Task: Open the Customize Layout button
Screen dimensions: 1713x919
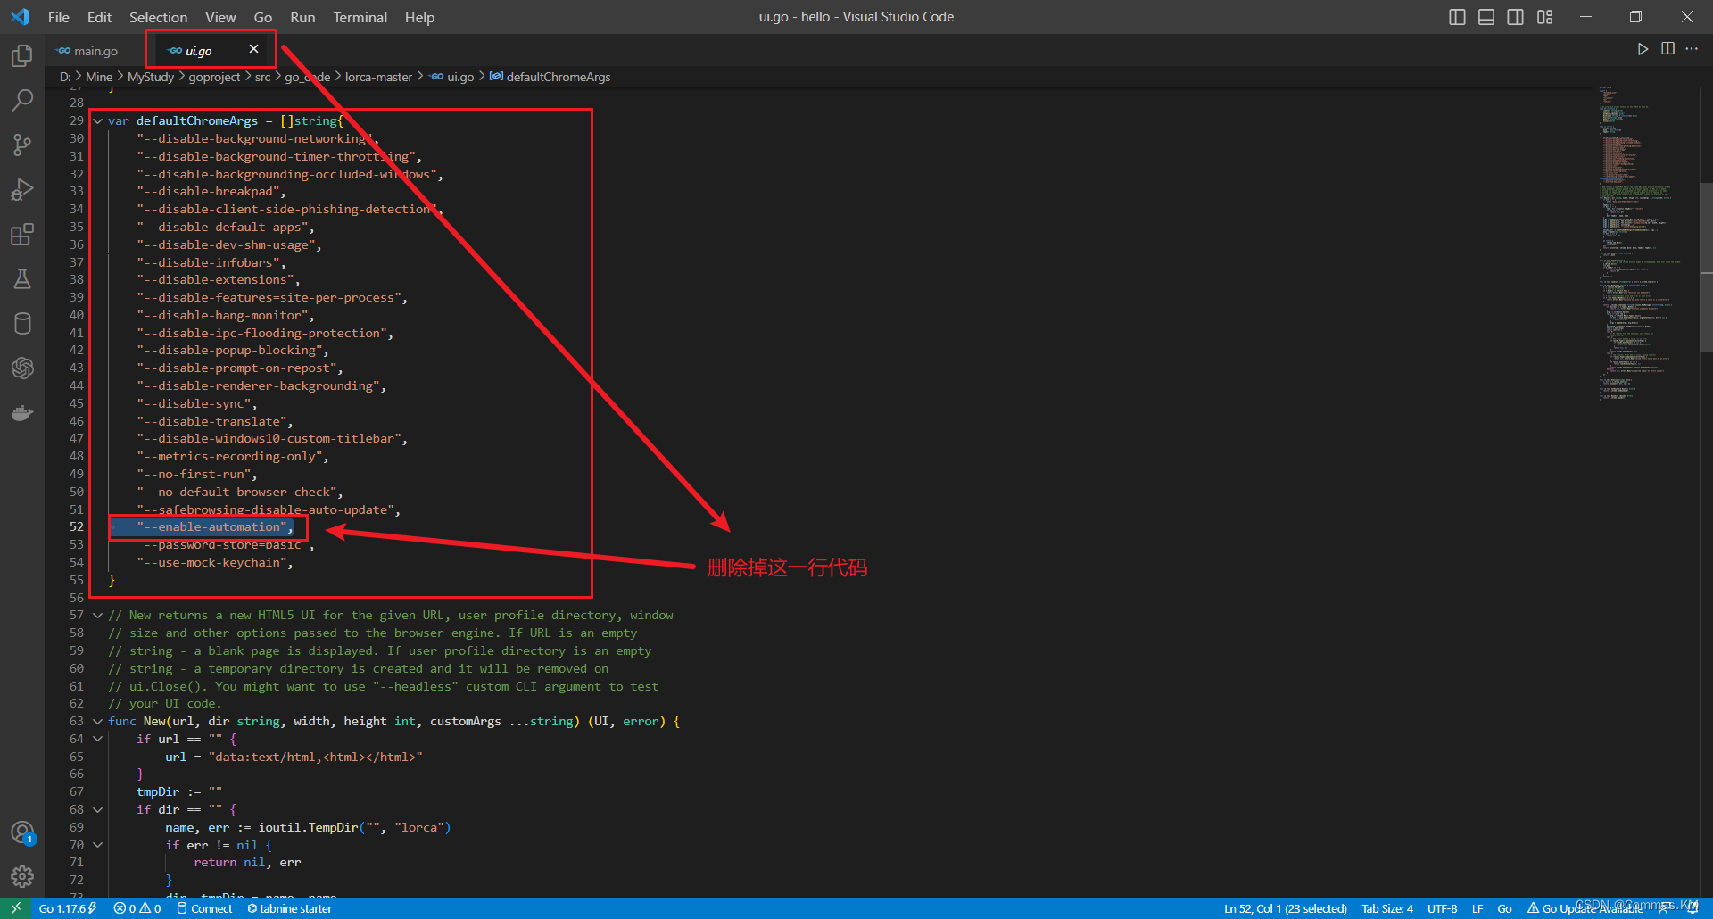Action: pos(1545,17)
